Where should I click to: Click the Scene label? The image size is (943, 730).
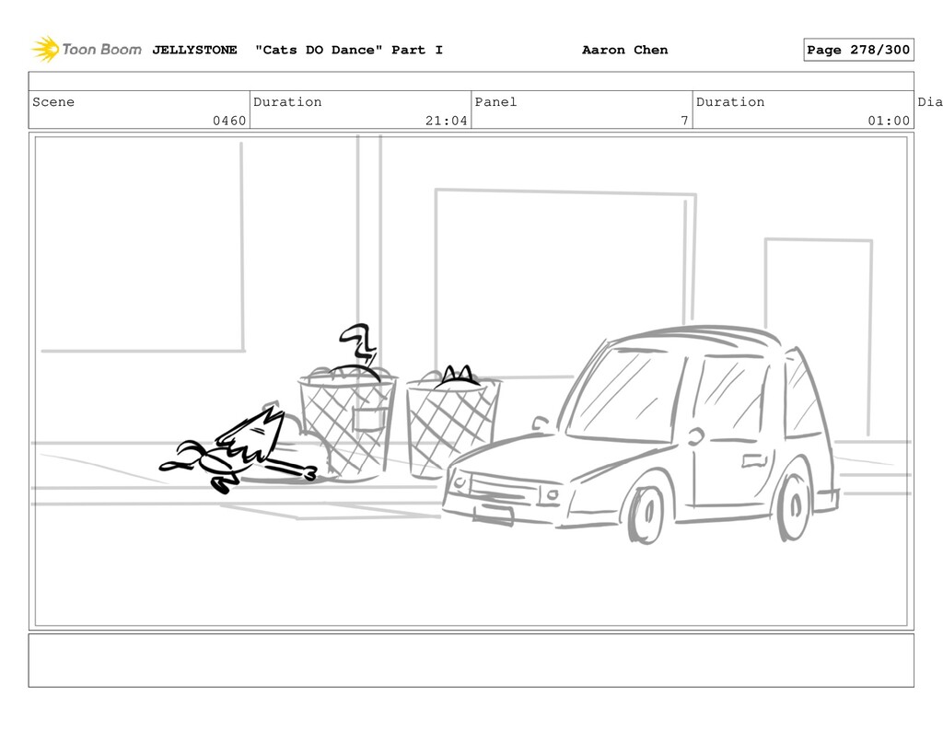pos(53,101)
